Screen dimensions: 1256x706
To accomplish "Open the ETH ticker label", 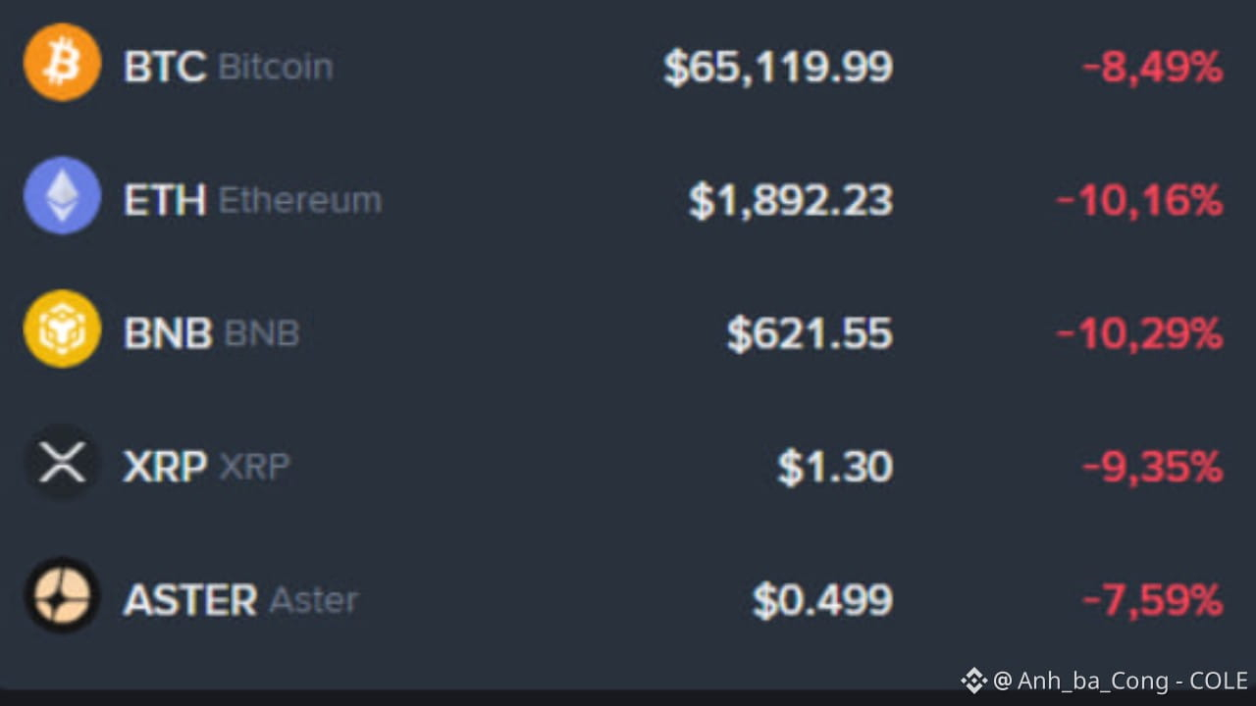I will pyautogui.click(x=164, y=200).
